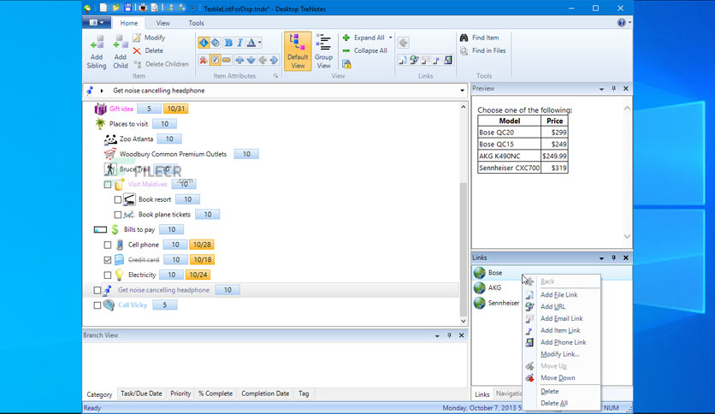This screenshot has height=414, width=715.
Task: Open the Expand All dropdown arrow
Action: (x=390, y=38)
